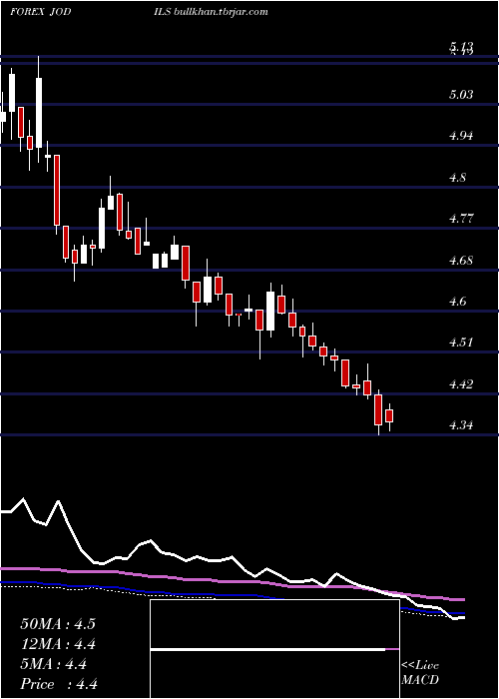Click the 4.77 price axis label
499x699 pixels.
(x=461, y=219)
